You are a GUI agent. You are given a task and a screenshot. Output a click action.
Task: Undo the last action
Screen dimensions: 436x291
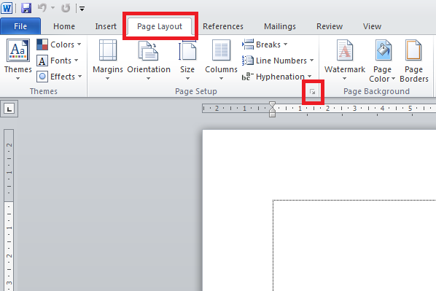point(42,8)
